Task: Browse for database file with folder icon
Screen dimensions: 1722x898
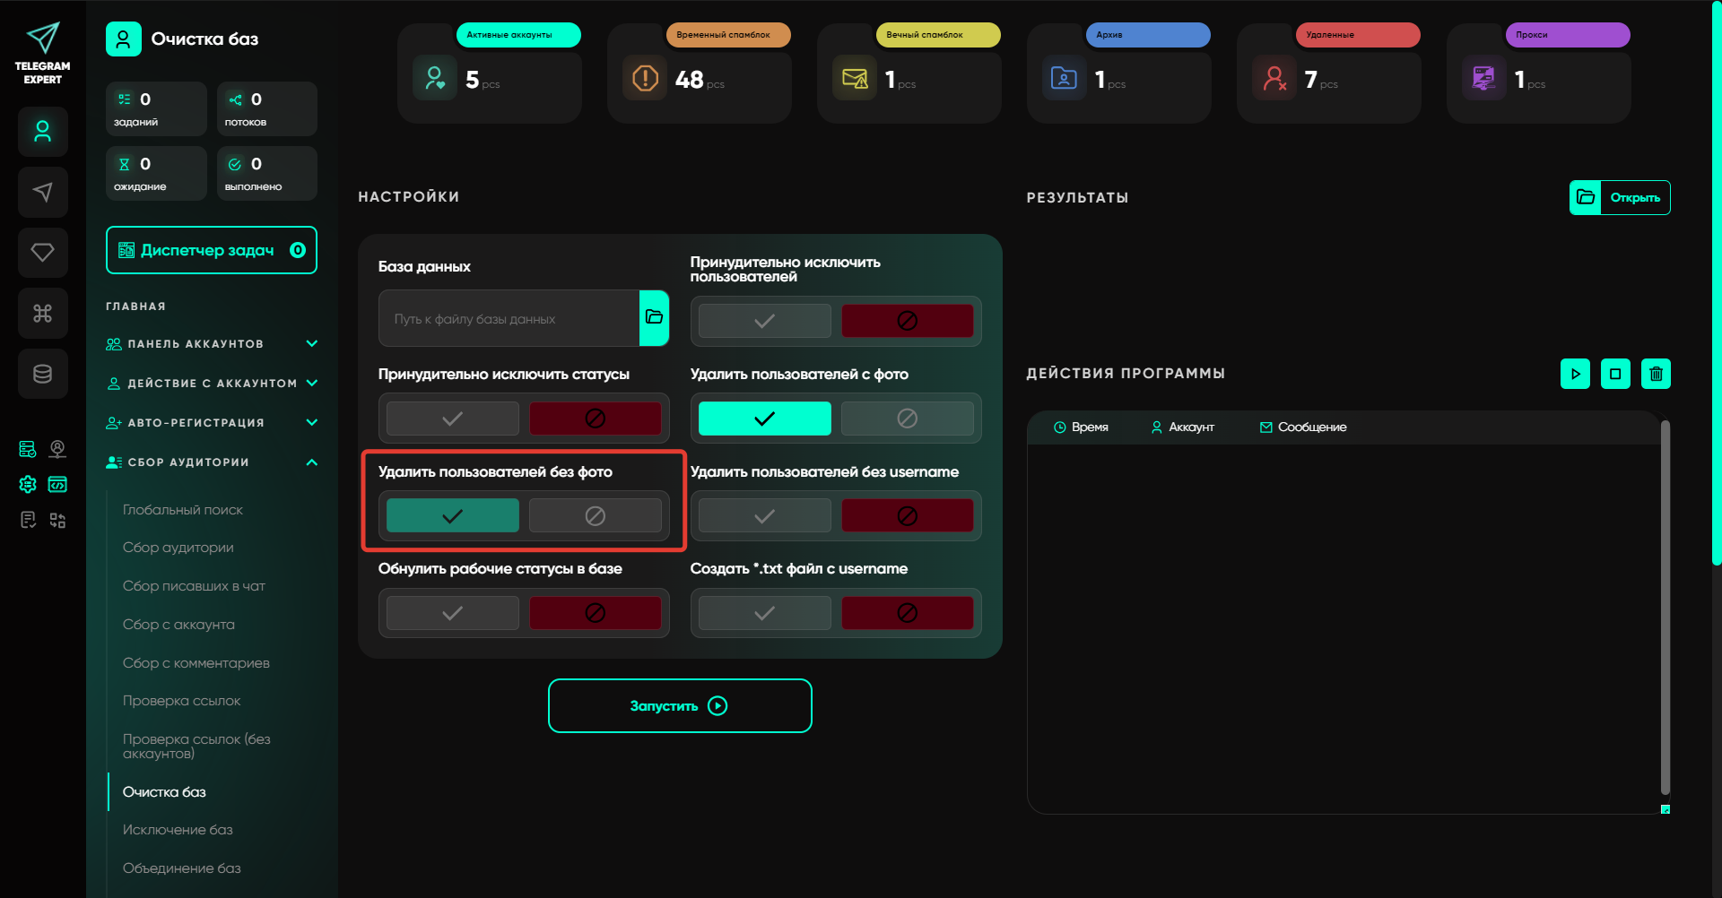Action: pos(654,317)
